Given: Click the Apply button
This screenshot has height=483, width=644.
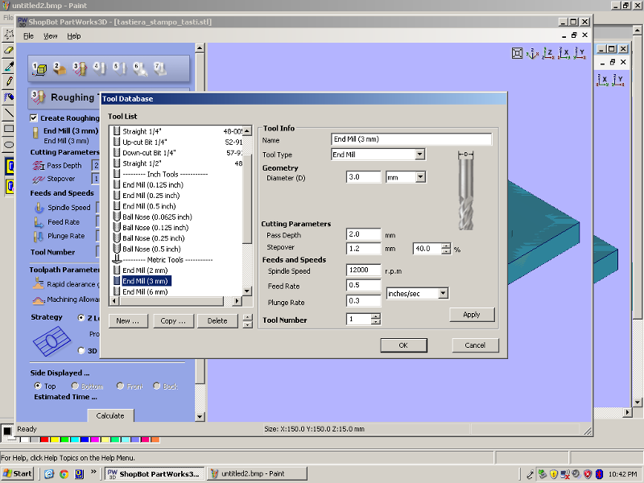Looking at the screenshot, I should point(472,315).
